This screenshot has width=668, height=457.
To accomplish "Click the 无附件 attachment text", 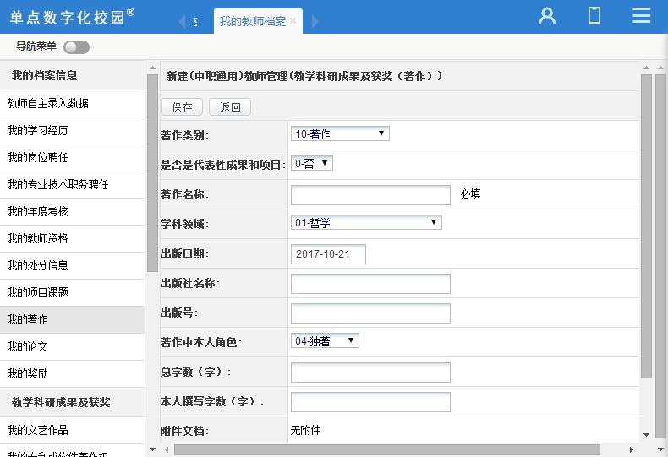I will point(305,431).
